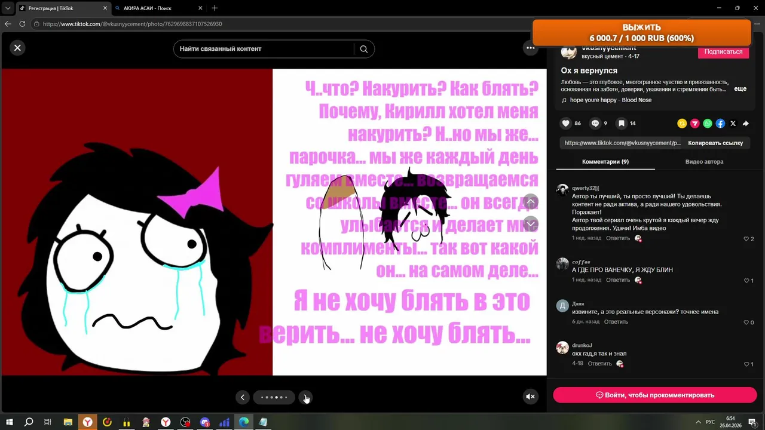Click 'Копировать ссылку' button
765x430 pixels.
[715, 143]
